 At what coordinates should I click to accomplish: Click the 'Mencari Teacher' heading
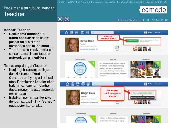point(17,30)
